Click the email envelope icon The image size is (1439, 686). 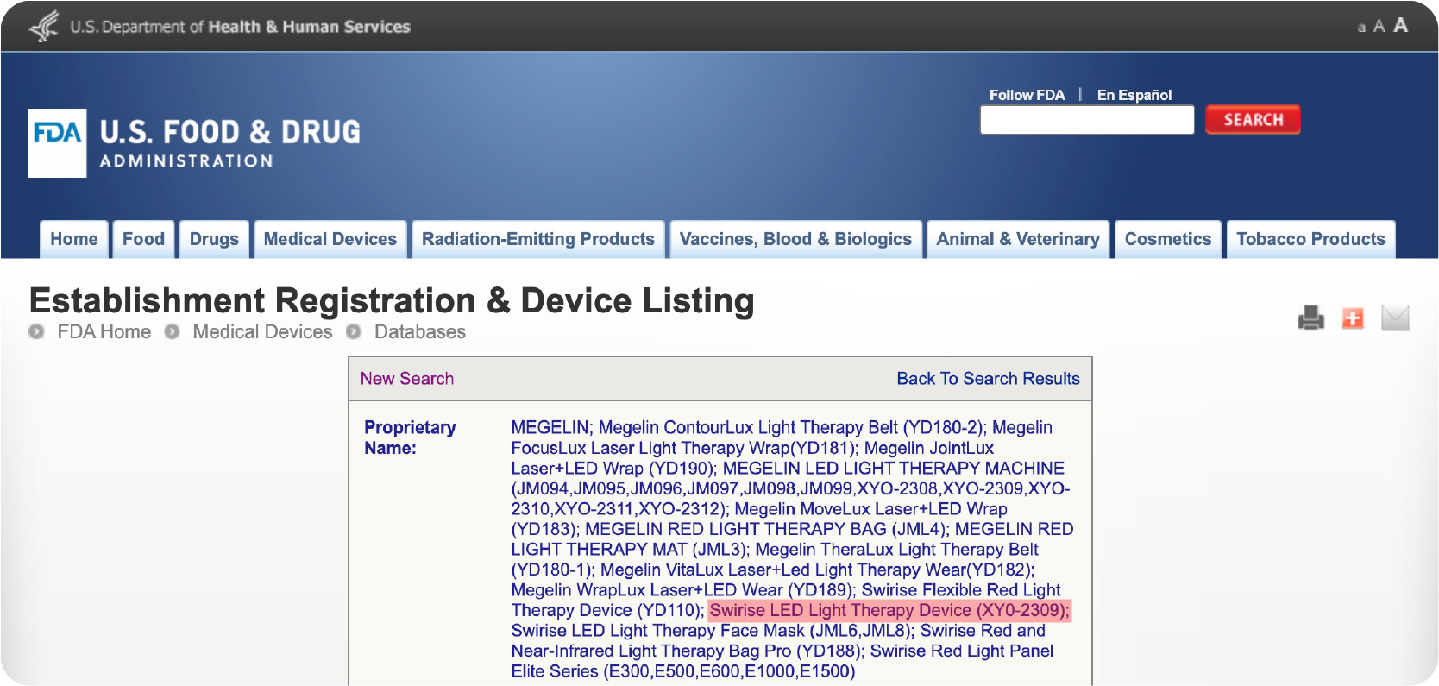pos(1394,318)
